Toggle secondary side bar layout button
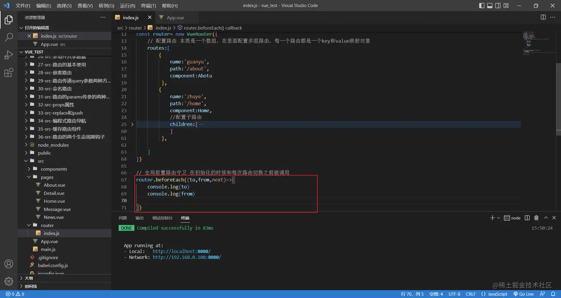Image resolution: width=561 pixels, height=298 pixels. click(498, 6)
